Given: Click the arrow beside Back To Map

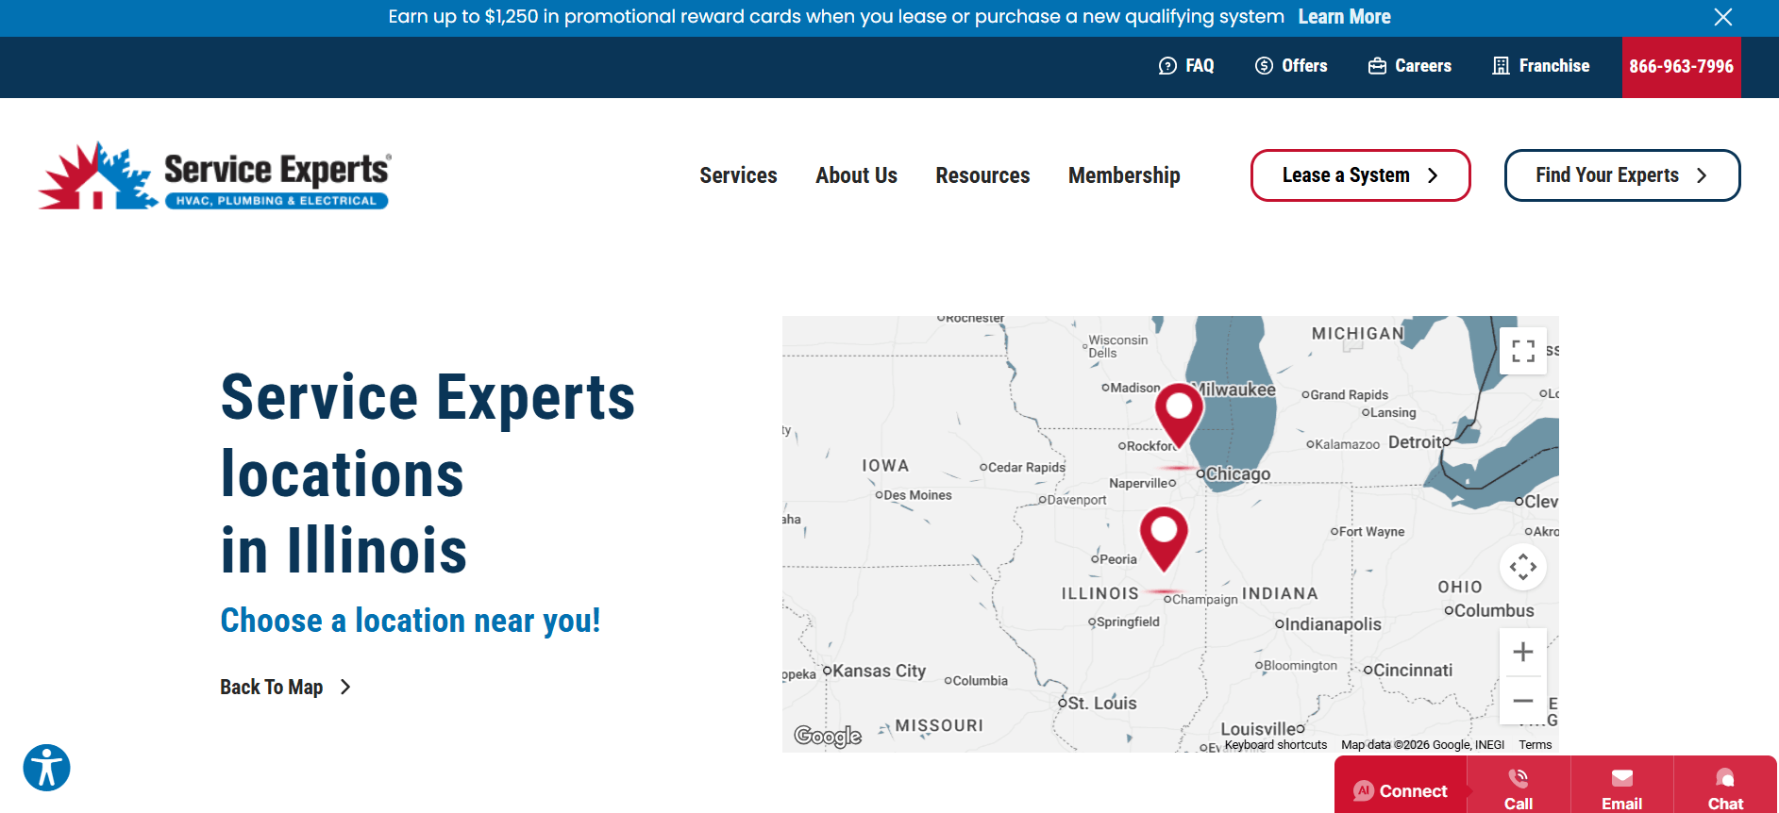Looking at the screenshot, I should pos(345,687).
